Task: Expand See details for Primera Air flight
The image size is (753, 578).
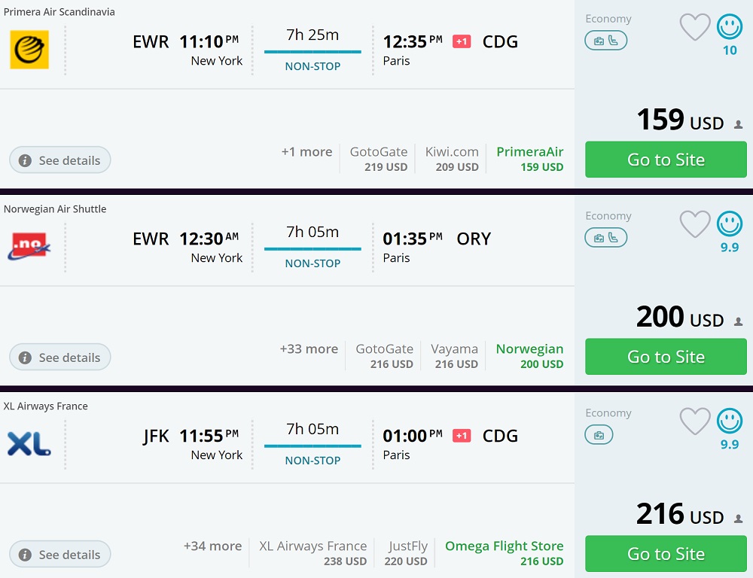Action: (60, 160)
